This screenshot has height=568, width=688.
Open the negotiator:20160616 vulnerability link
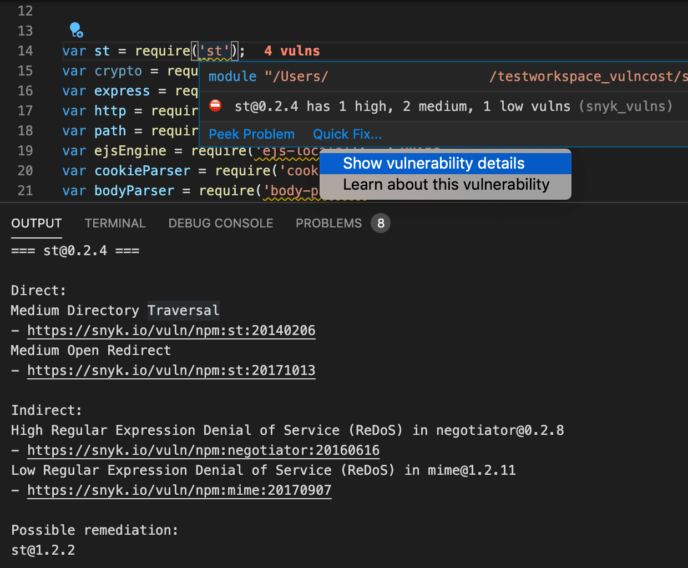pyautogui.click(x=204, y=450)
